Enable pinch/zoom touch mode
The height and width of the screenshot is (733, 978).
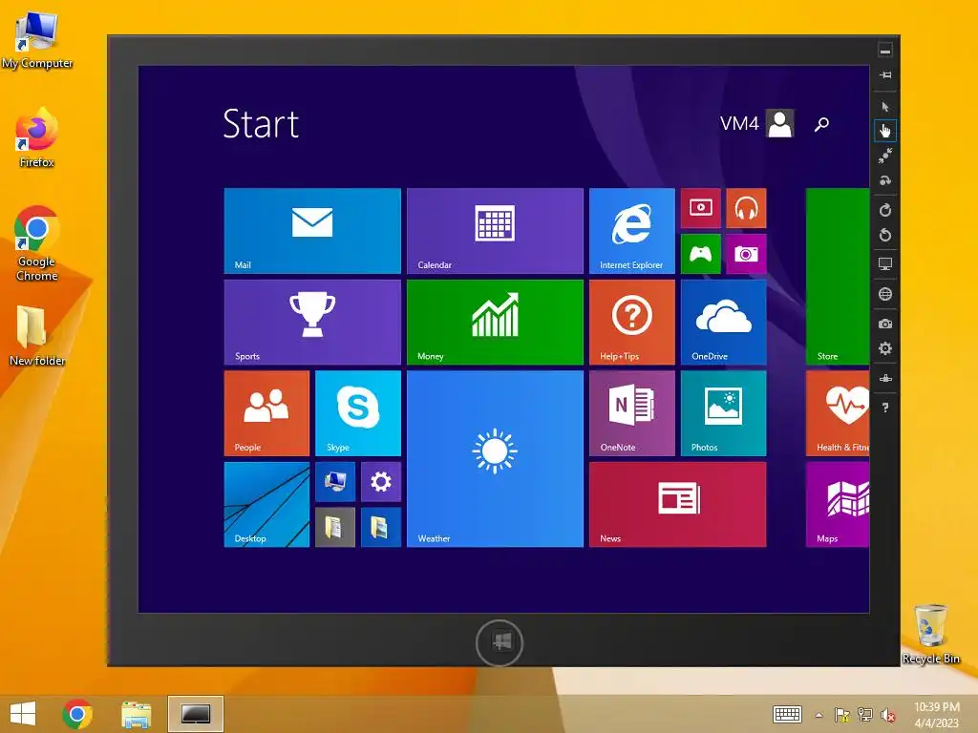tap(885, 156)
